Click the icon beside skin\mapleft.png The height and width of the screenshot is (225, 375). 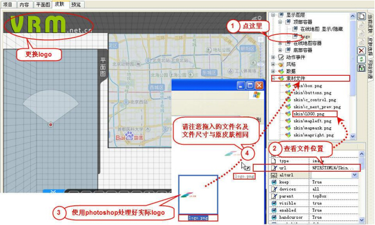tap(288, 121)
